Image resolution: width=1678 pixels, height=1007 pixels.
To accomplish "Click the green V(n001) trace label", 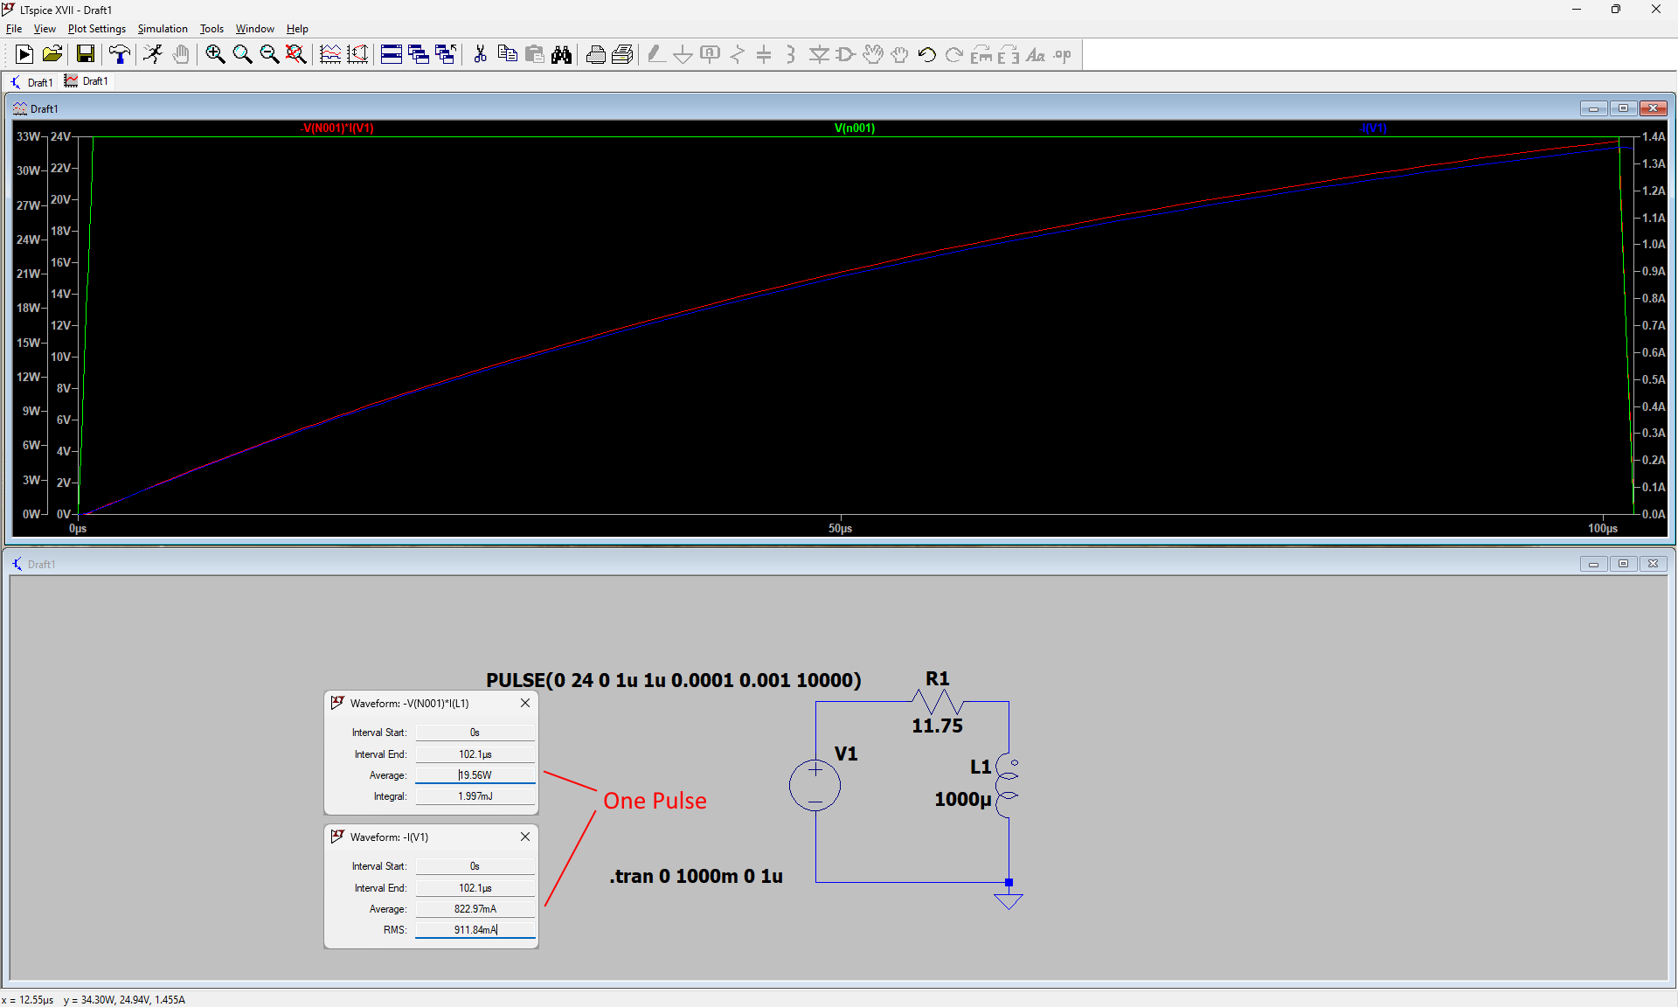I will click(x=854, y=128).
